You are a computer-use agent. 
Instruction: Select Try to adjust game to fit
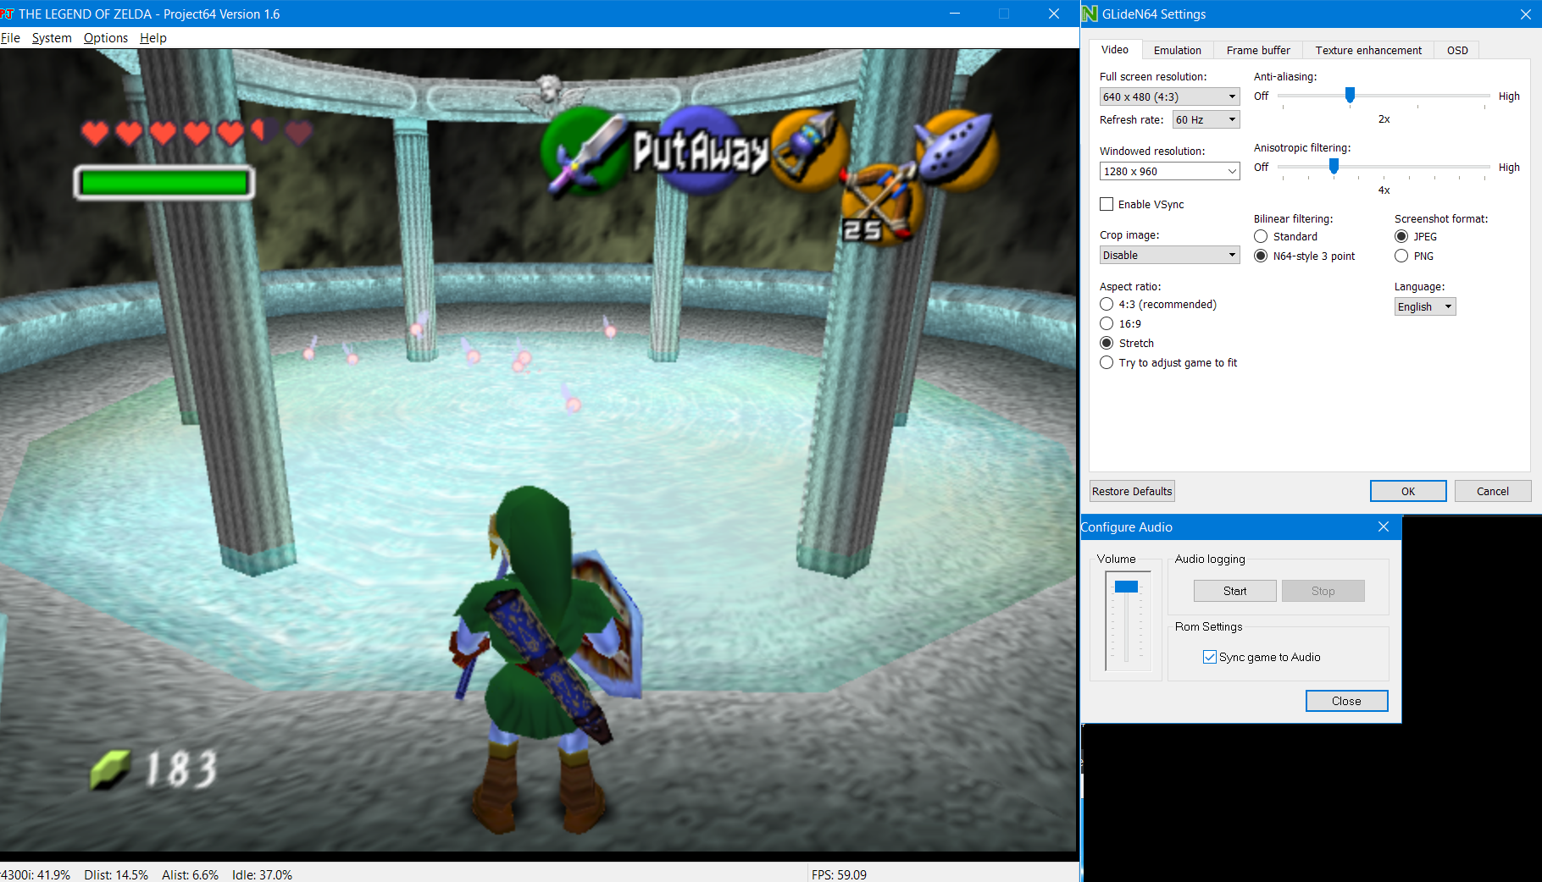pyautogui.click(x=1107, y=362)
